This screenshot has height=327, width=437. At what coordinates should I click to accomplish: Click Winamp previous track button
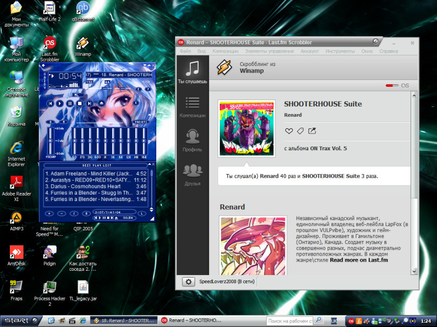50,103
